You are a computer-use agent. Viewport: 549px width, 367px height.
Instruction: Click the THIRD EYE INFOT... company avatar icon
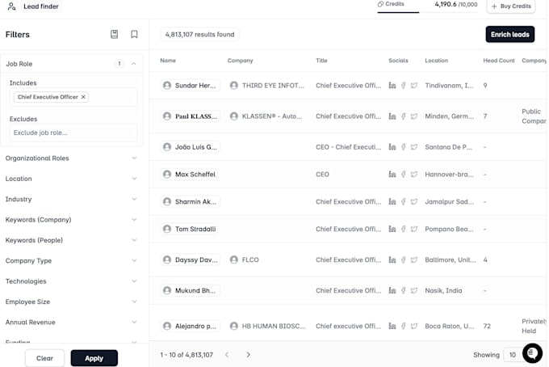pyautogui.click(x=234, y=86)
